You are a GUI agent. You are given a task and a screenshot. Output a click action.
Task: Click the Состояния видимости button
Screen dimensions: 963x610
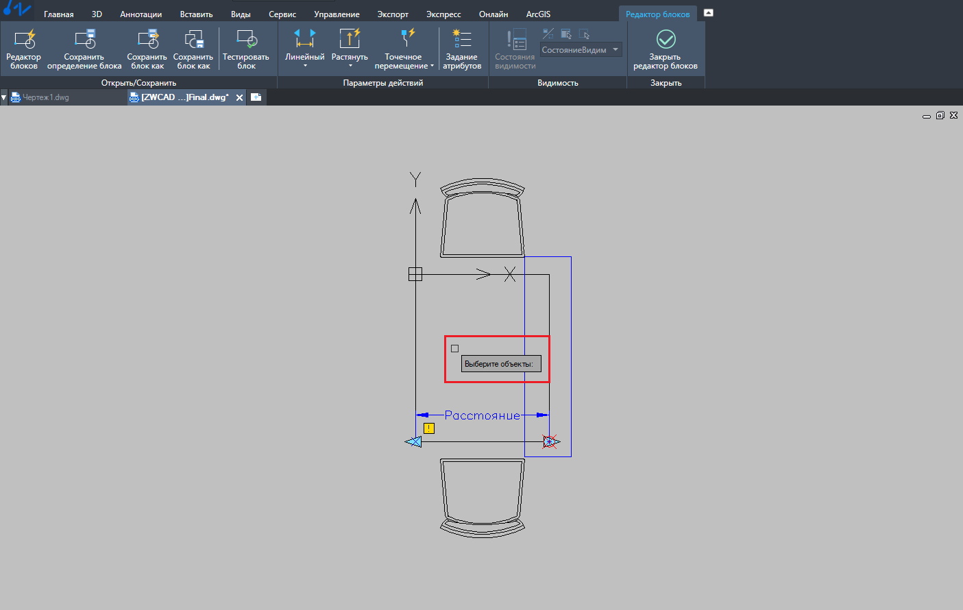pyautogui.click(x=515, y=49)
